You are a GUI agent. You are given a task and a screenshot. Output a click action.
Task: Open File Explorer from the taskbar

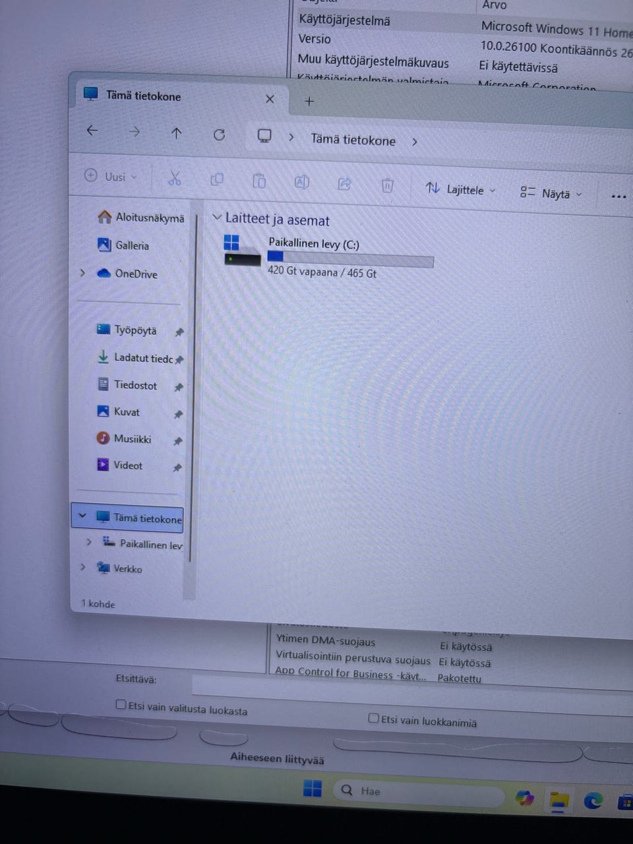click(x=559, y=800)
